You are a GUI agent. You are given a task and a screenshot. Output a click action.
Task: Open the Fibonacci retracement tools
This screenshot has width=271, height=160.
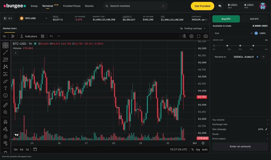pyautogui.click(x=6, y=59)
